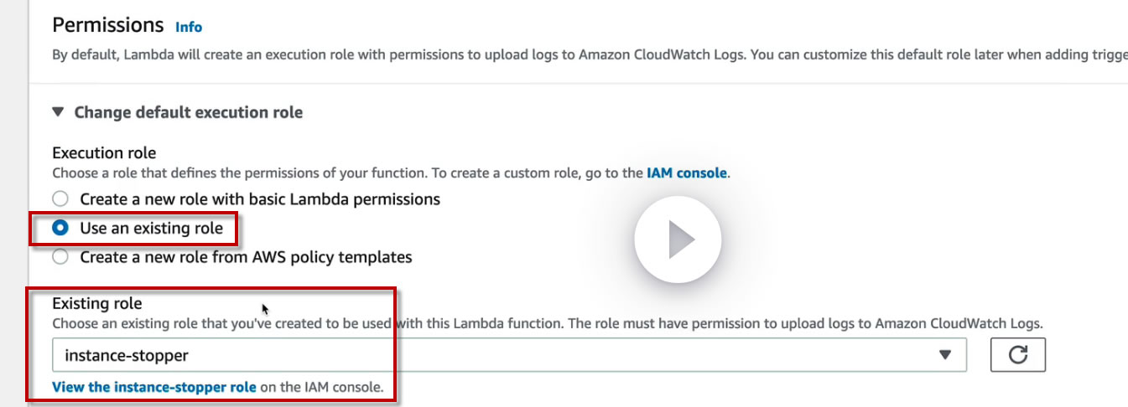The image size is (1128, 407).
Task: Click the 'Permissions' section heading
Action: point(107,25)
